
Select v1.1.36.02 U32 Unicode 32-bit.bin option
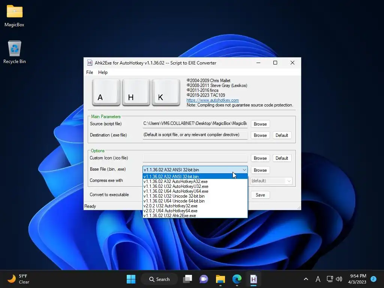point(195,196)
